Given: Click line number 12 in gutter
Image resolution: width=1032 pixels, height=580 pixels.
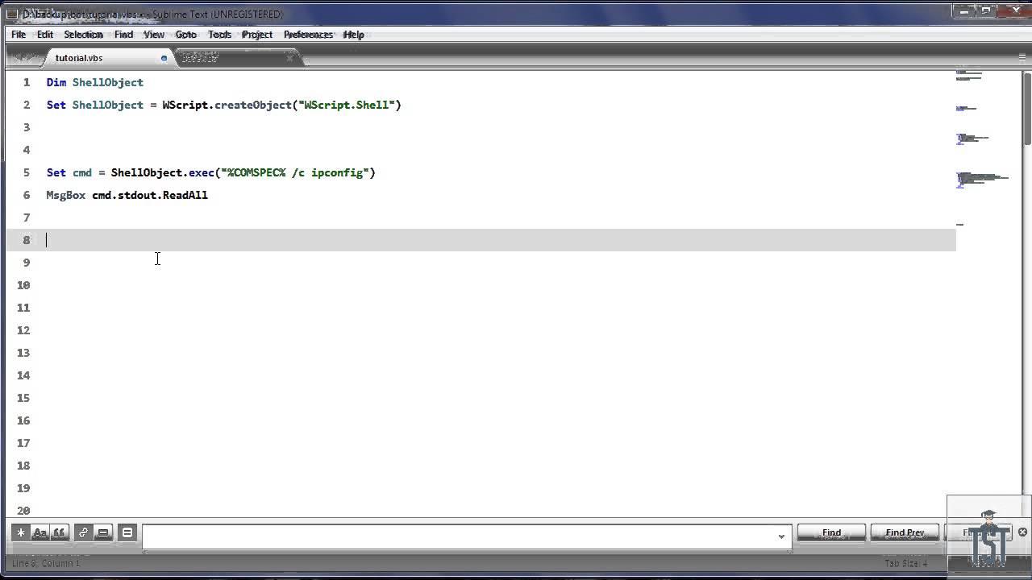Looking at the screenshot, I should pyautogui.click(x=23, y=330).
